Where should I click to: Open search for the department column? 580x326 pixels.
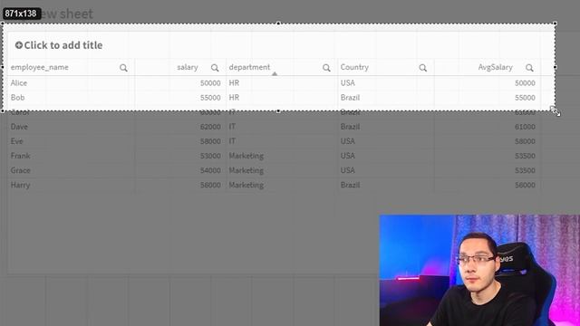point(326,68)
